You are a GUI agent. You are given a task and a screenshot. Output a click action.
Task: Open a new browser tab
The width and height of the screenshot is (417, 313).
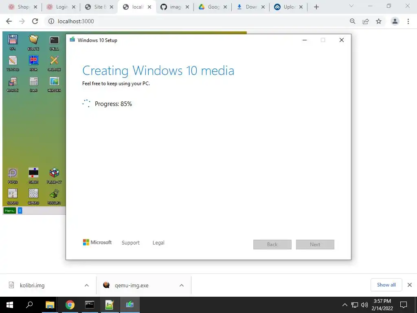click(x=316, y=7)
